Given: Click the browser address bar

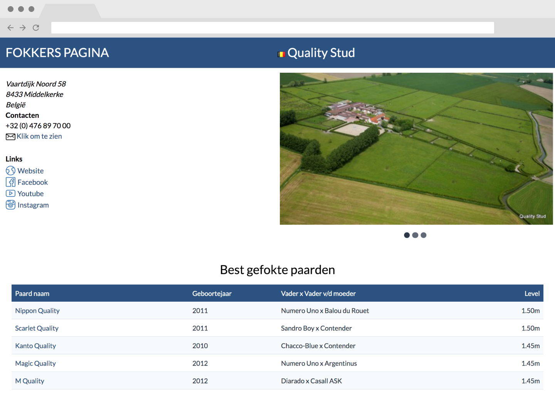Looking at the screenshot, I should (272, 28).
